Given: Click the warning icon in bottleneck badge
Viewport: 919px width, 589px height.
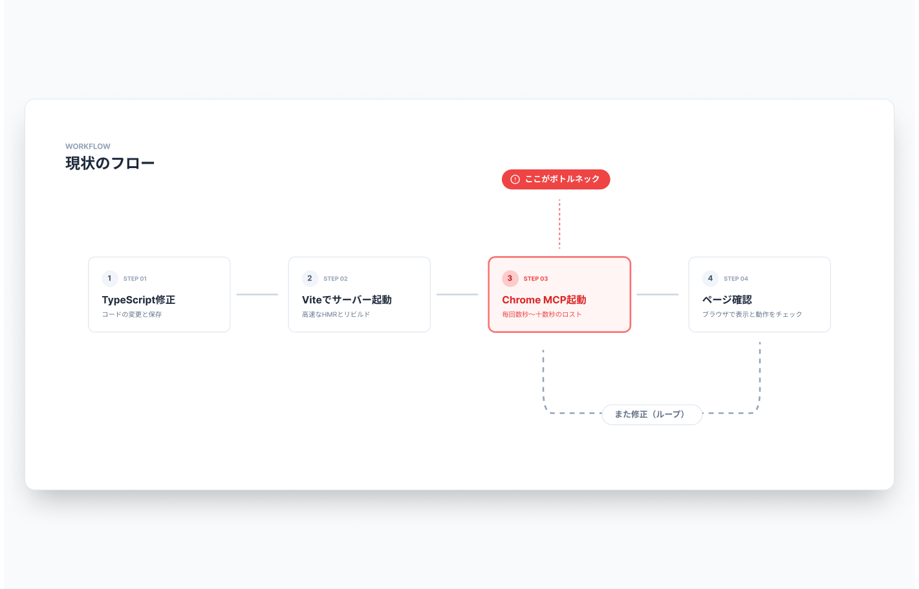Looking at the screenshot, I should [x=515, y=180].
